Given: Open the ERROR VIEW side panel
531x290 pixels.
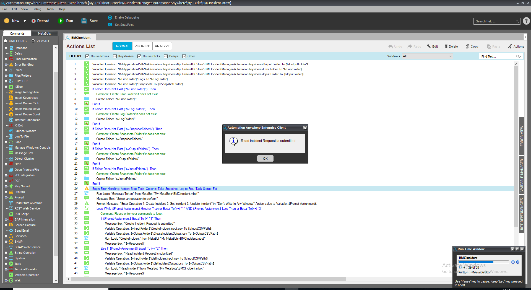Looking at the screenshot, I should pos(522,136).
